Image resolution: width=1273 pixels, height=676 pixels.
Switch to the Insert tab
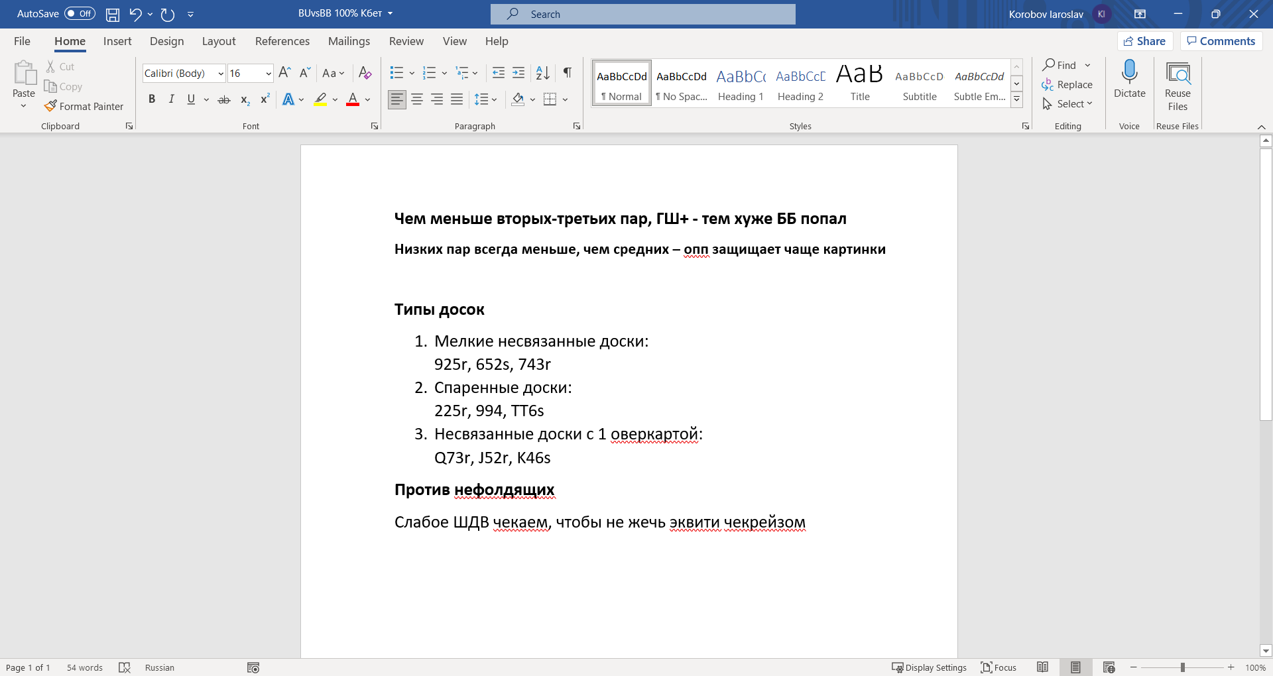117,41
